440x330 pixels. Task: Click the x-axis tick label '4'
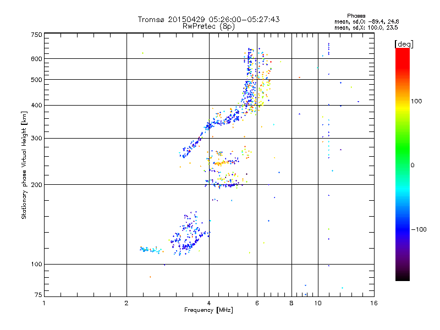pos(209,303)
